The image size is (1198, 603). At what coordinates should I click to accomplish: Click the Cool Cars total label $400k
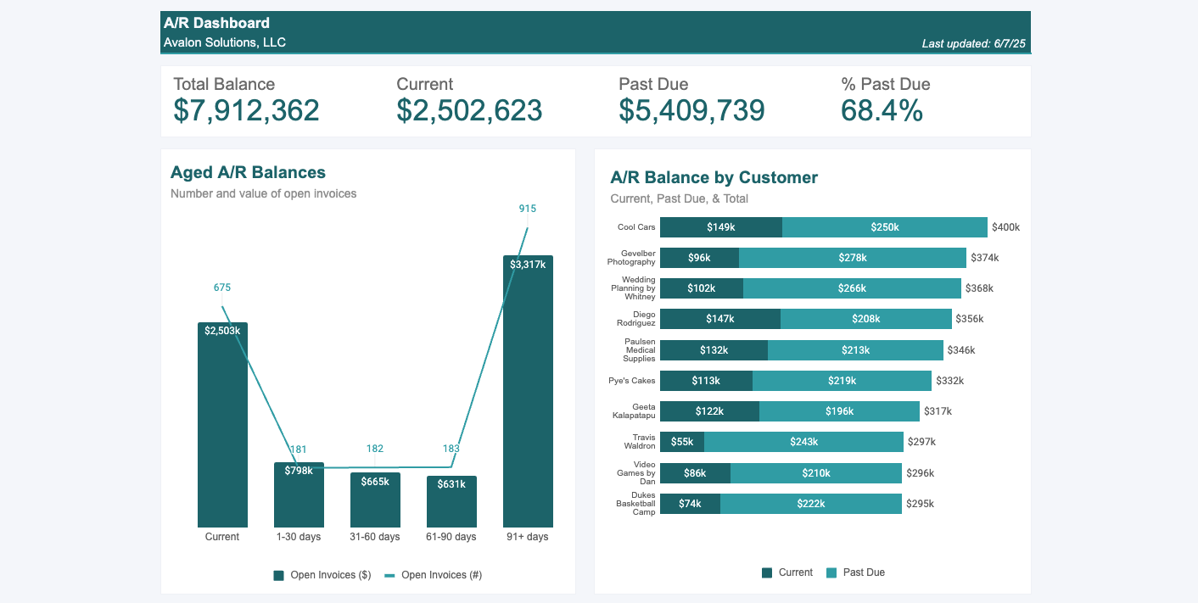tap(1006, 227)
